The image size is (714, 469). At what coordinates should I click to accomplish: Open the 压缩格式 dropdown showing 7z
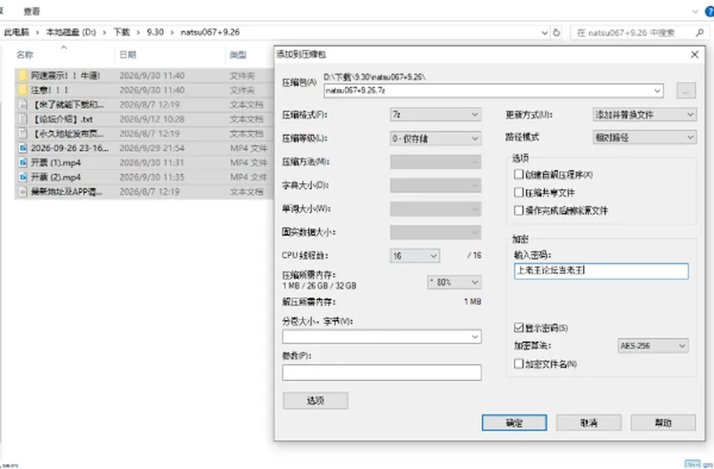pyautogui.click(x=435, y=115)
